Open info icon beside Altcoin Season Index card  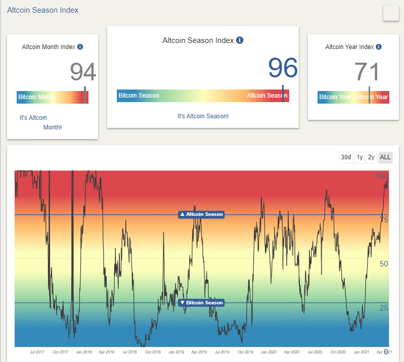[x=240, y=40]
